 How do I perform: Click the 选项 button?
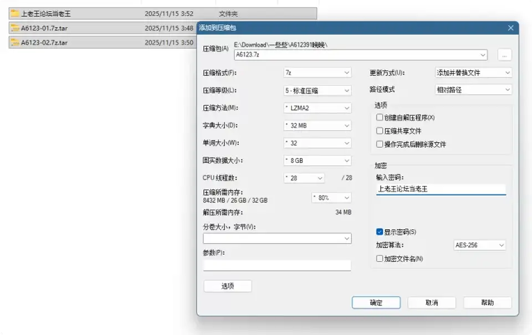pyautogui.click(x=228, y=286)
